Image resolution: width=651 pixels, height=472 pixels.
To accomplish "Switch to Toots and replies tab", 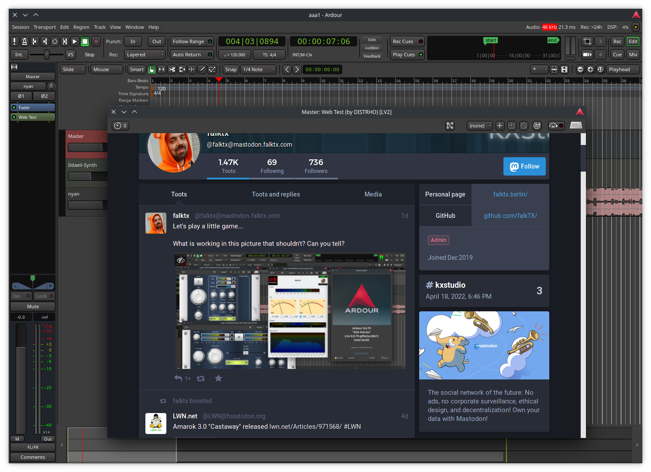I will click(276, 194).
